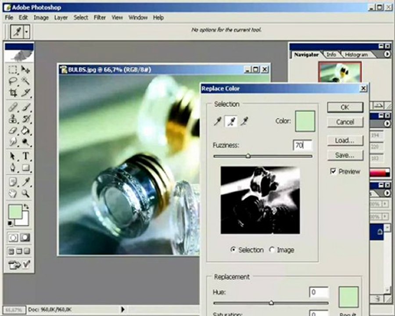Select the Brush tool
Image resolution: width=395 pixels, height=316 pixels.
click(25, 108)
